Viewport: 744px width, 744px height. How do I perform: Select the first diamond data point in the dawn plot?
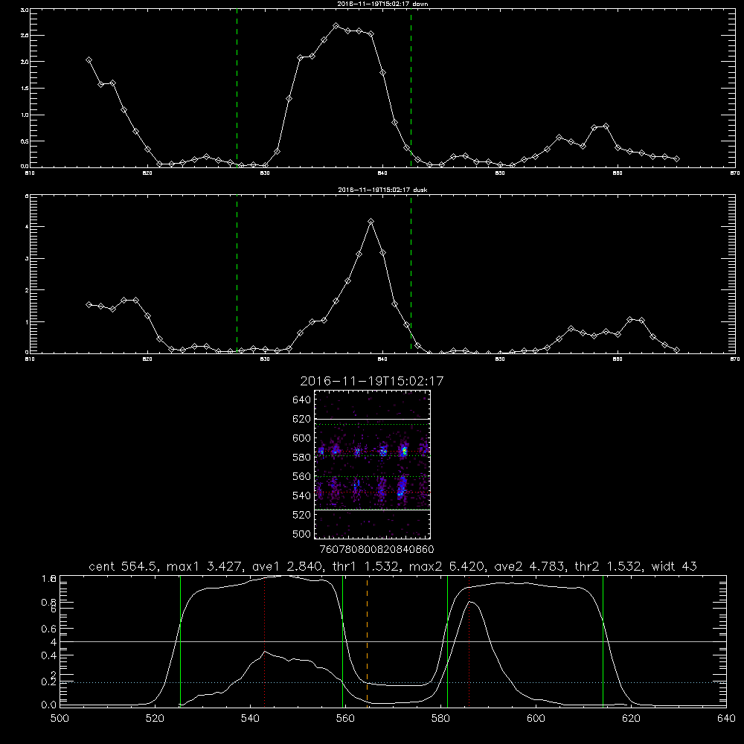point(89,60)
